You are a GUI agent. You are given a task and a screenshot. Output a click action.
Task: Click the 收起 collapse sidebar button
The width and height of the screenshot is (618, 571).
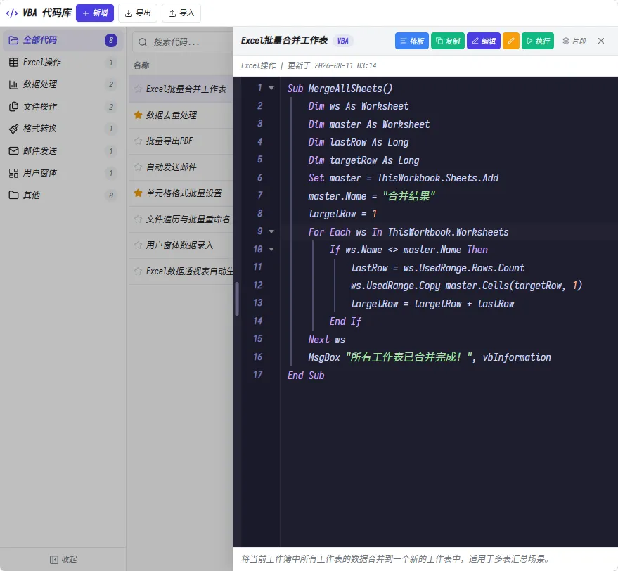coord(63,559)
